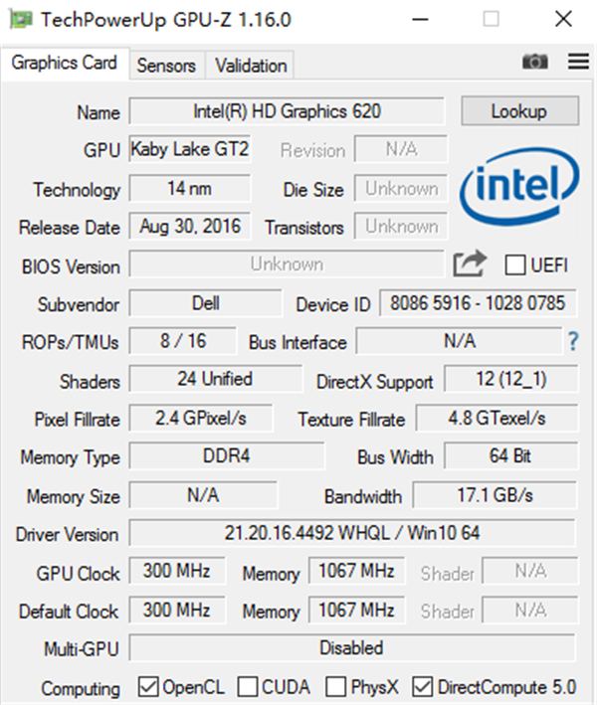The height and width of the screenshot is (705, 597).
Task: Click the Lookup button
Action: click(x=519, y=111)
